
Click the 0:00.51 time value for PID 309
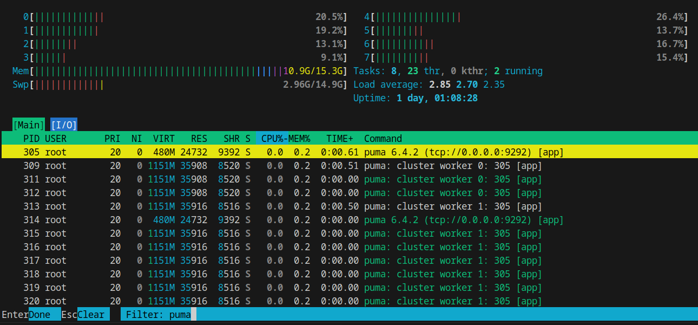(340, 166)
